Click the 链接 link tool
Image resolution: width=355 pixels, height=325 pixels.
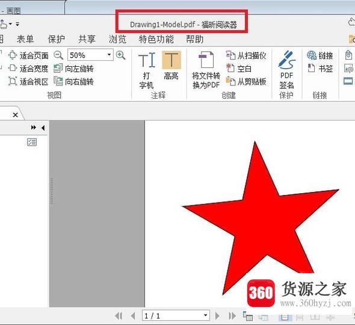[320, 55]
